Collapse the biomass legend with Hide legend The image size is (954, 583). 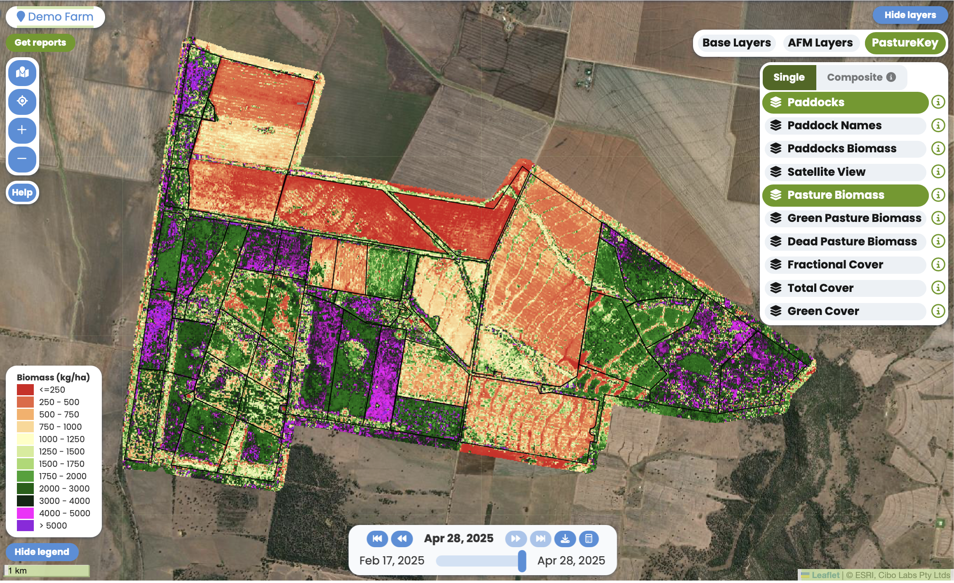pos(42,552)
